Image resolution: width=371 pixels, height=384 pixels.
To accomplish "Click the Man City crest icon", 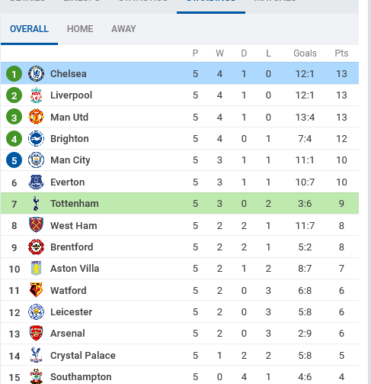I will (36, 160).
